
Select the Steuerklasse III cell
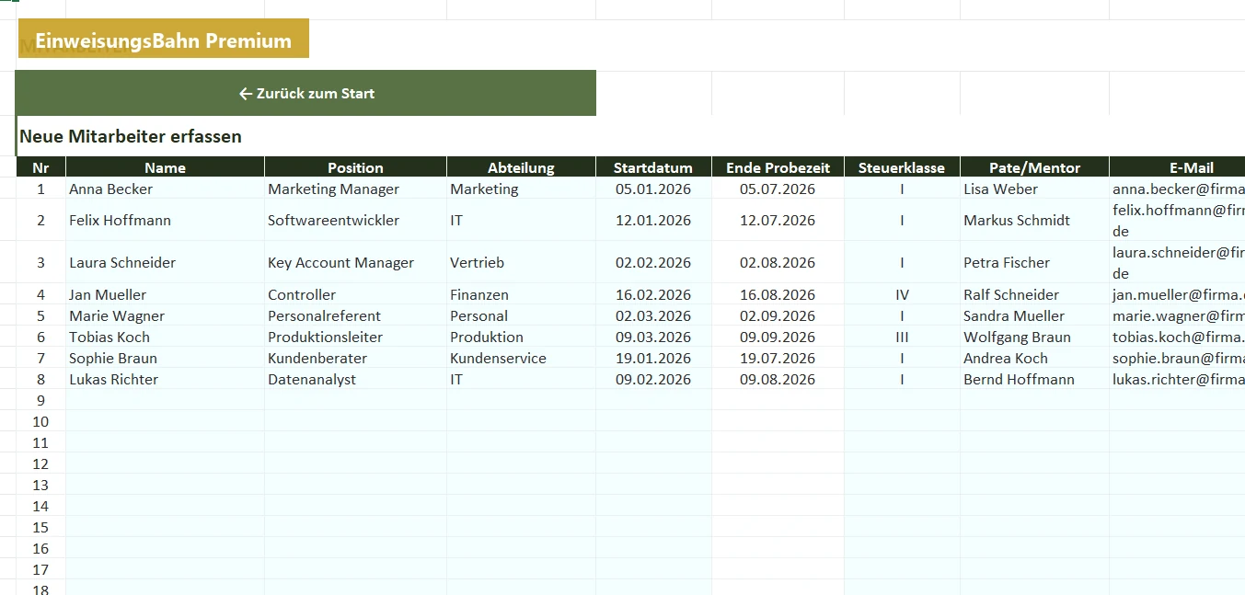click(902, 337)
